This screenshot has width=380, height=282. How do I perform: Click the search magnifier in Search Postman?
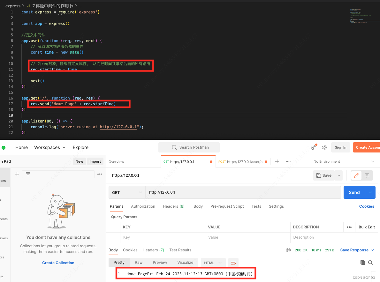tap(174, 147)
